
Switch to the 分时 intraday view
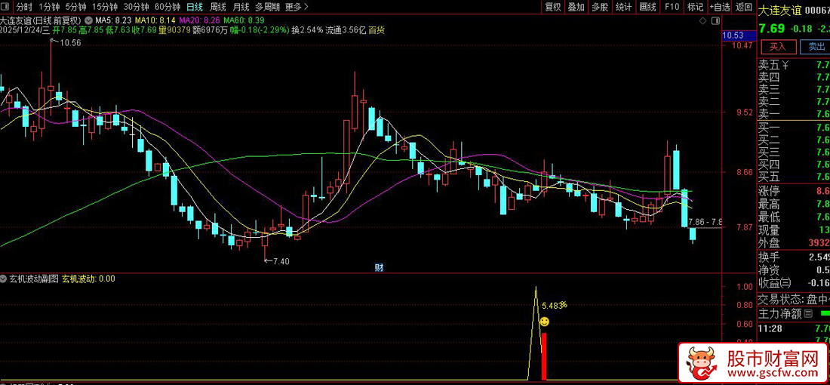point(24,7)
